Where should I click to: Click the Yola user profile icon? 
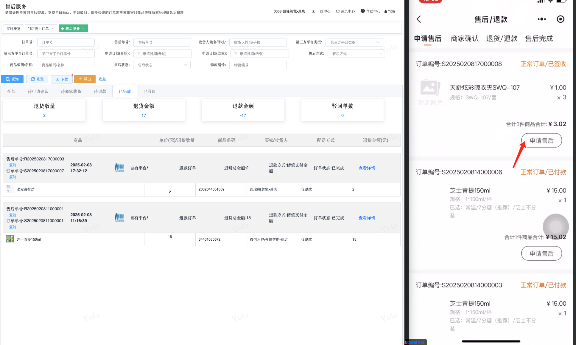coord(386,11)
